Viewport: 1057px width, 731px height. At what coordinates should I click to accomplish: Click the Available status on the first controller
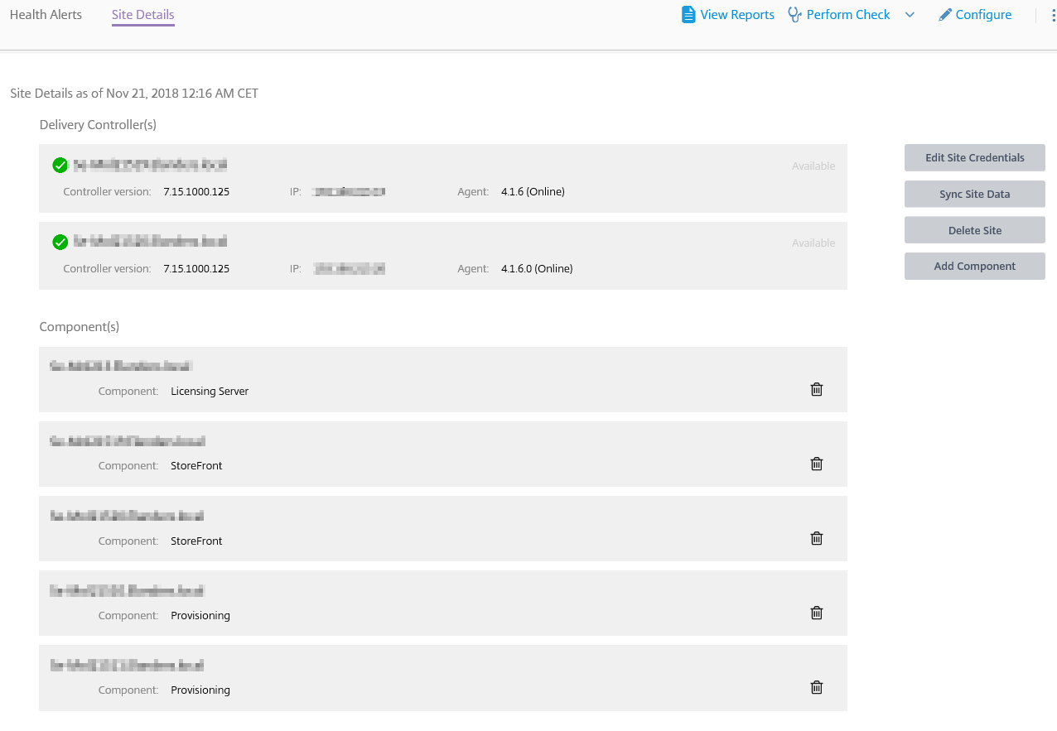tap(813, 166)
